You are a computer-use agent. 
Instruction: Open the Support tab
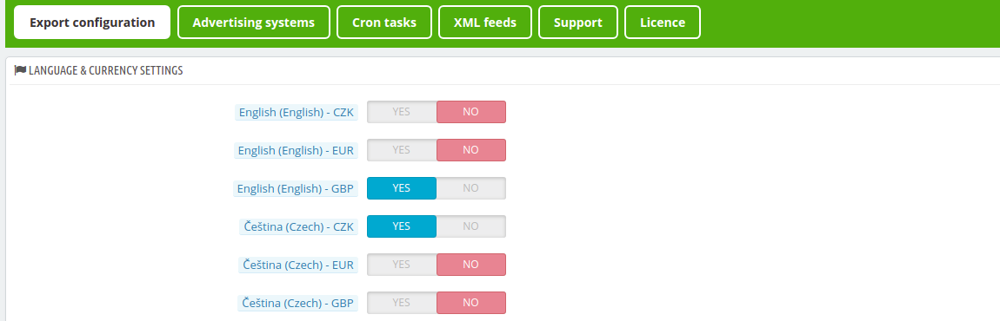click(577, 23)
